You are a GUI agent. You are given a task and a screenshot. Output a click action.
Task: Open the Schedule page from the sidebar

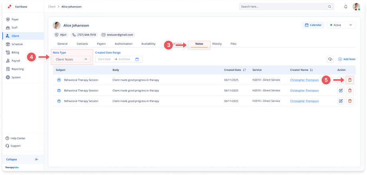(x=17, y=44)
